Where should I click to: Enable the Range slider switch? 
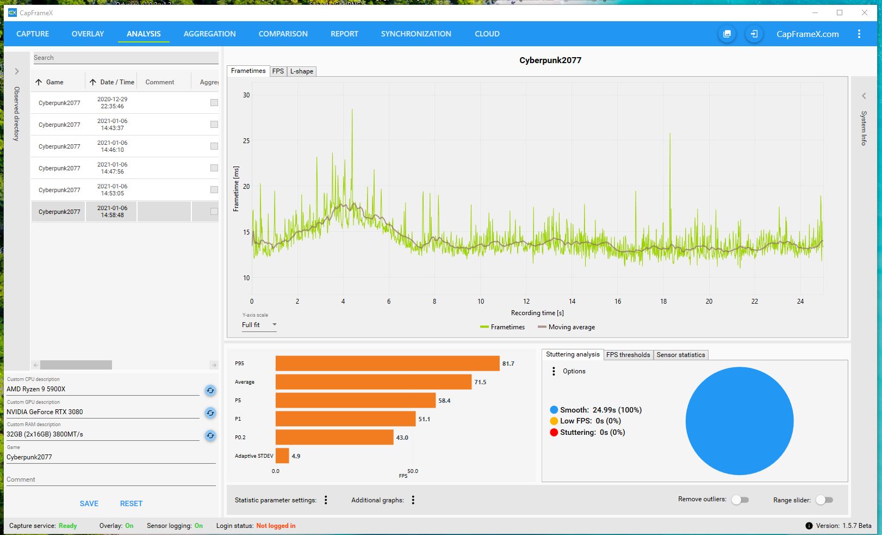[824, 500]
